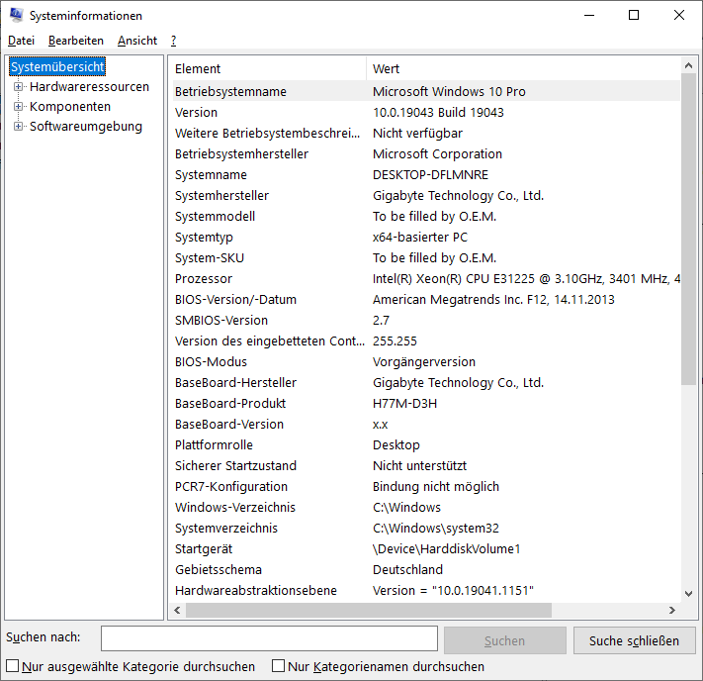Image resolution: width=703 pixels, height=681 pixels.
Task: Select the Gebietsschema row
Action: (426, 570)
